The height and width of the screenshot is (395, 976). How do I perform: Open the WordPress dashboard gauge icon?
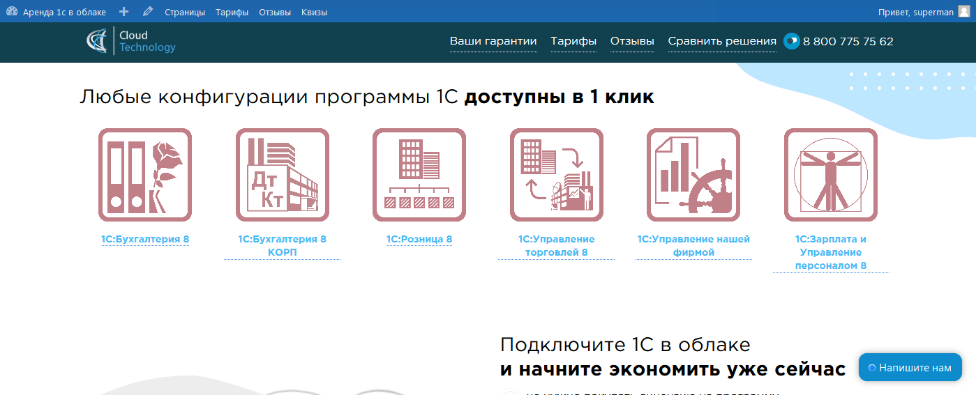pos(11,12)
